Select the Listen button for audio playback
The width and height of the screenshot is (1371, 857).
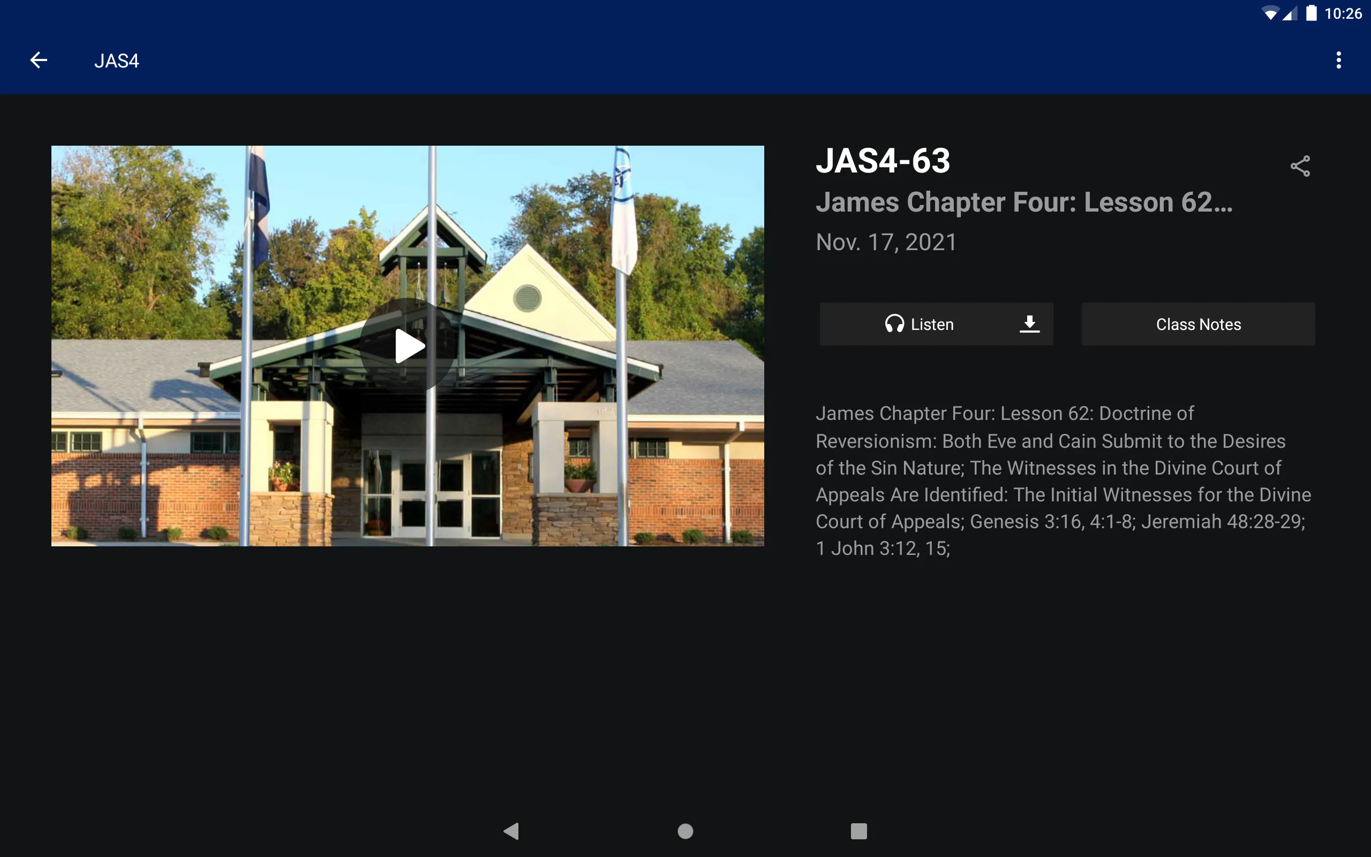pos(918,324)
